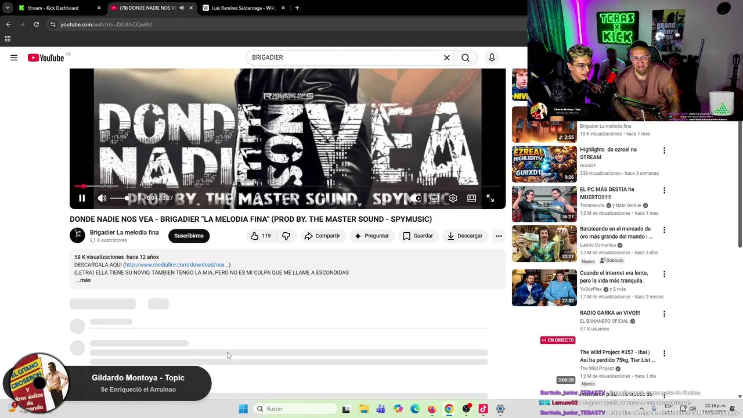743x418 pixels.
Task: Open Windows Start menu
Action: [243, 409]
